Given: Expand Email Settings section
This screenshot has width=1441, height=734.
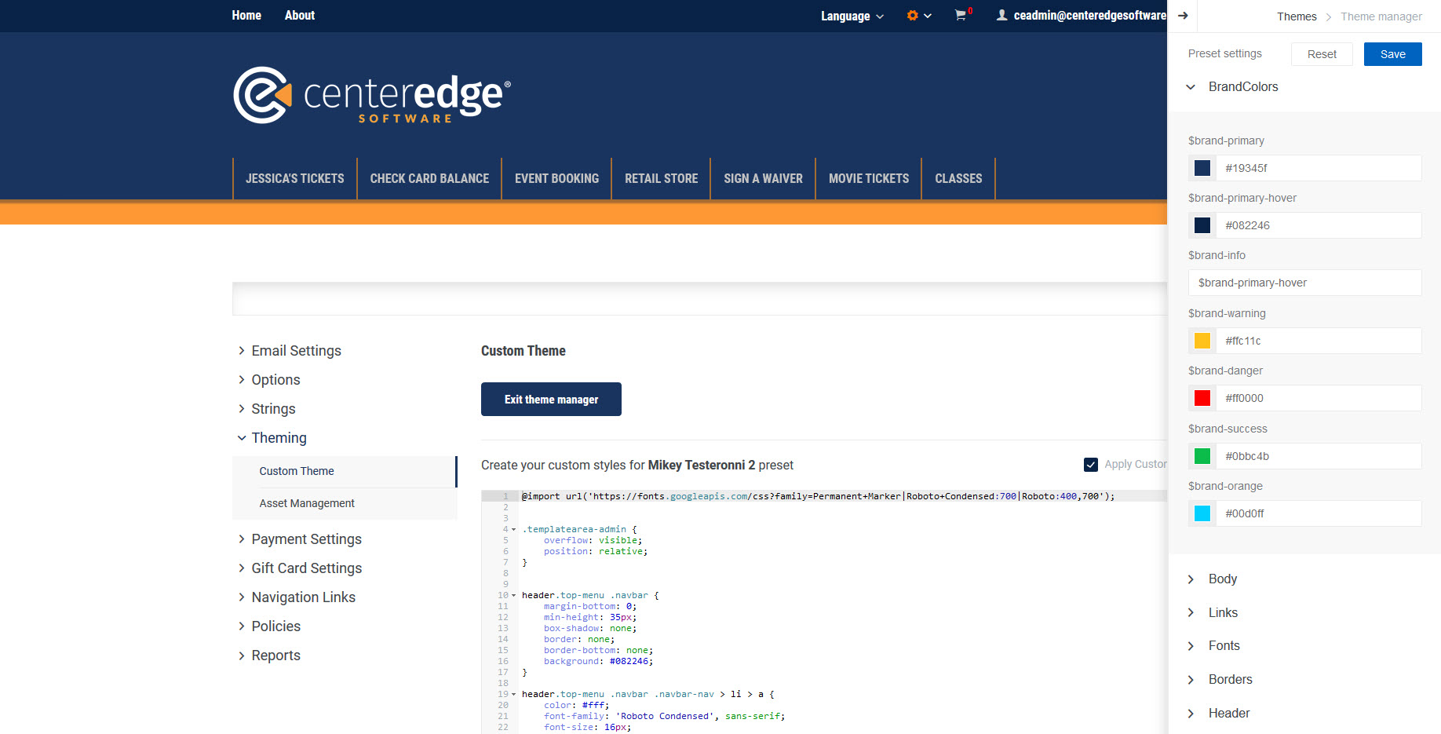Looking at the screenshot, I should (290, 351).
